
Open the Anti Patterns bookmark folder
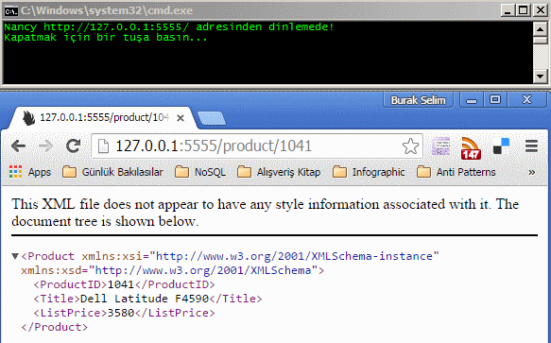coord(456,172)
